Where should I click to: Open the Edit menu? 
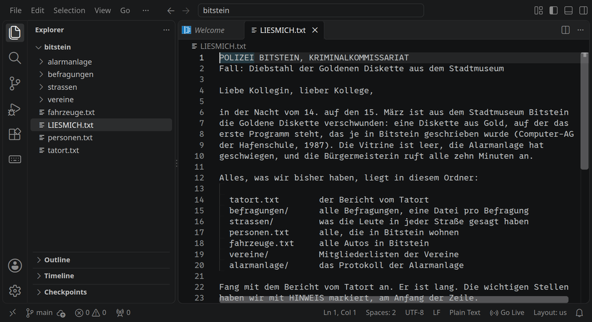click(38, 10)
